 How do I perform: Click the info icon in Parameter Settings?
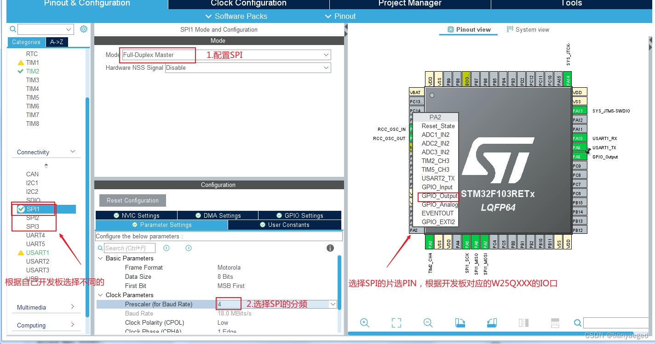pos(330,248)
